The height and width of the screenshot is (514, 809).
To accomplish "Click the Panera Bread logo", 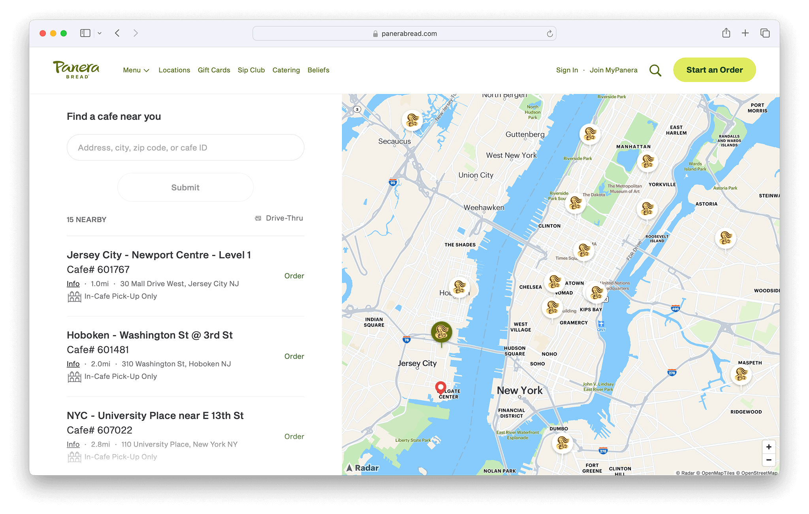I will (x=76, y=70).
